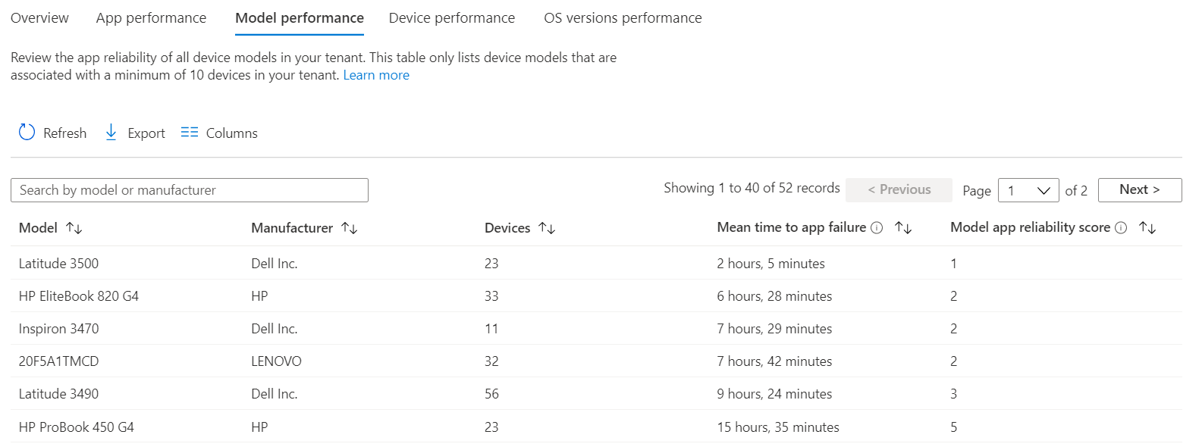Click info icon beside Model app reliability score
Screen dimensions: 1202x447
coord(1121,228)
